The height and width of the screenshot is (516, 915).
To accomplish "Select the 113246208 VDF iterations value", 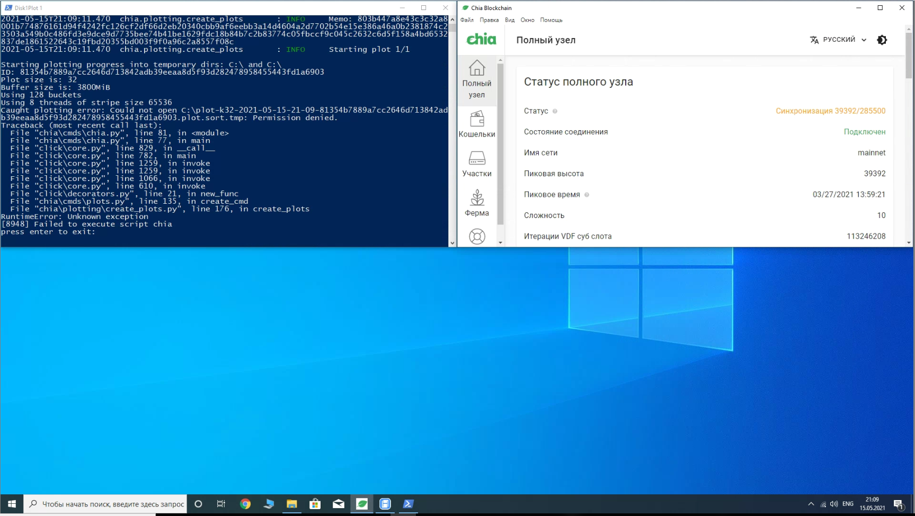I will (866, 236).
